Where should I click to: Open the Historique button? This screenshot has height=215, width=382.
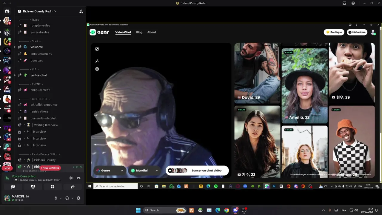(357, 32)
